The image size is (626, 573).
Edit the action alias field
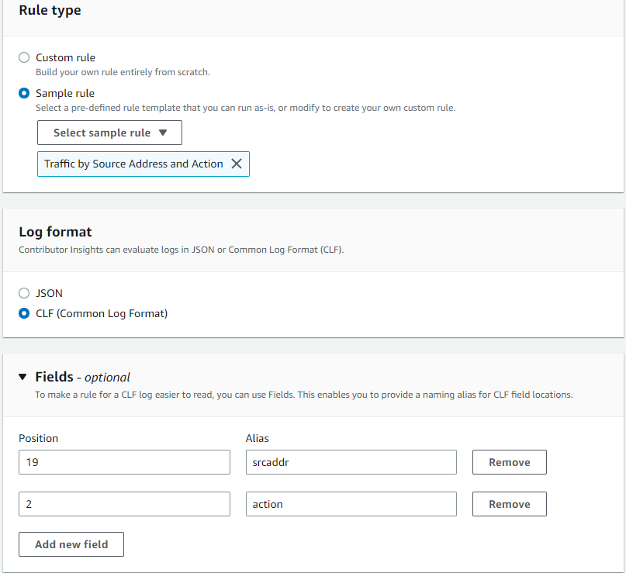[x=351, y=503]
